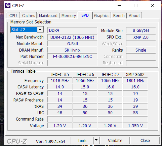Click the JEDEC #5 voltage 1.20 V cell

tap(60, 126)
